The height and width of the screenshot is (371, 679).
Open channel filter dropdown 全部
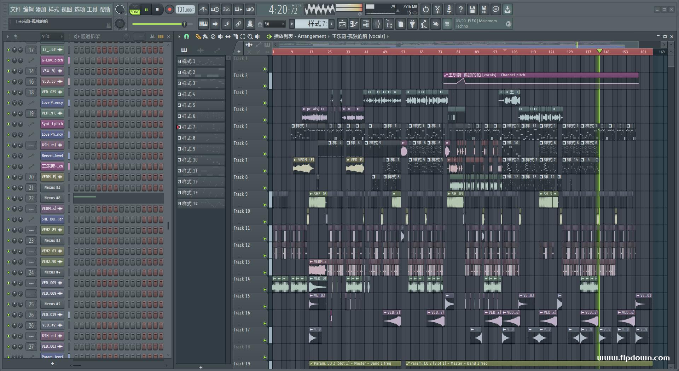click(51, 36)
